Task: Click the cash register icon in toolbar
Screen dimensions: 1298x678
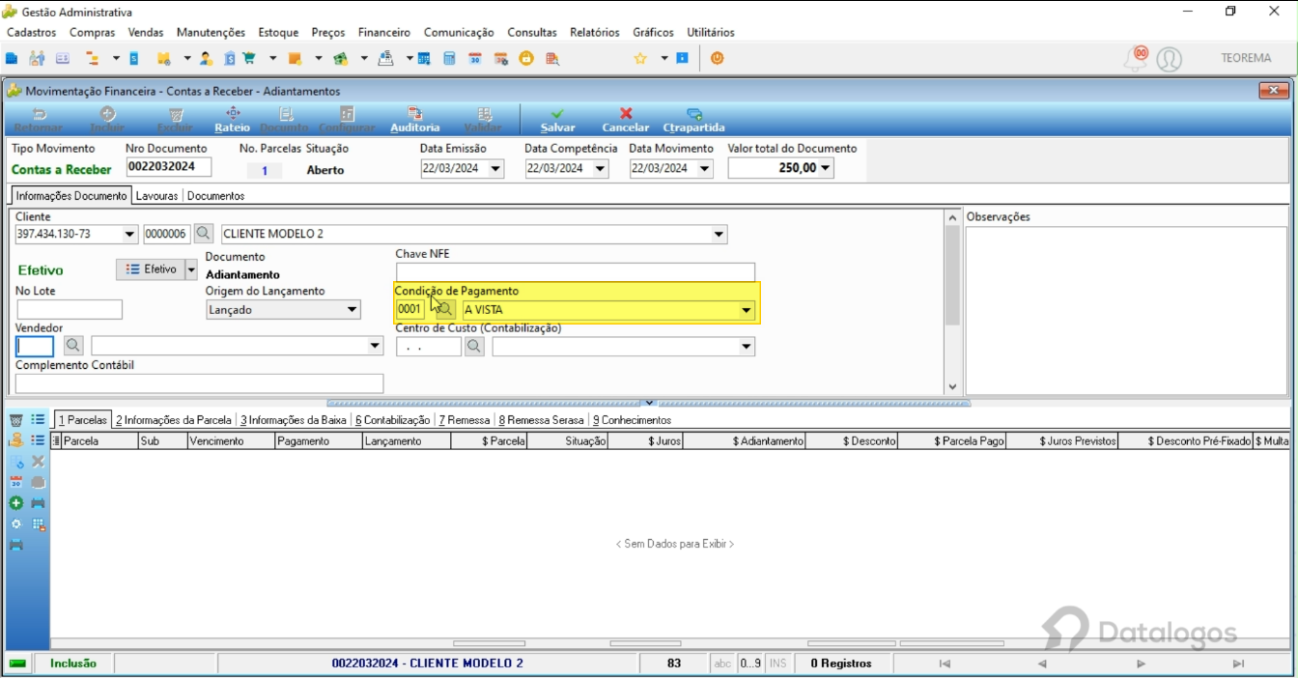Action: click(385, 58)
